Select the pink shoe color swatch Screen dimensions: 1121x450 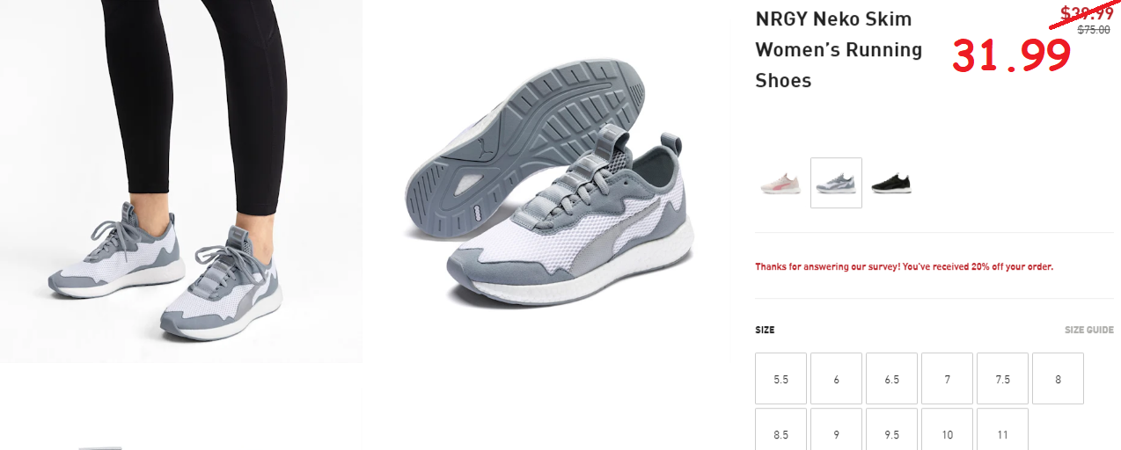780,183
